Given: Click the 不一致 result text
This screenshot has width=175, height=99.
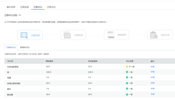Looking at the screenshot, I should pyautogui.click(x=132, y=67).
